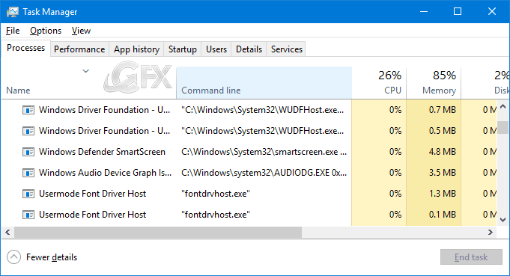Screen dimensions: 510x276
Task: Switch to the App history tab
Action: (x=136, y=49)
